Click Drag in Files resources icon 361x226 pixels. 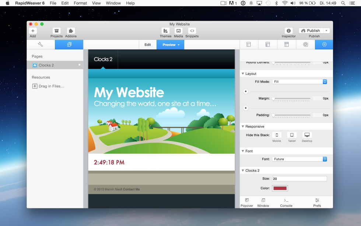click(35, 86)
